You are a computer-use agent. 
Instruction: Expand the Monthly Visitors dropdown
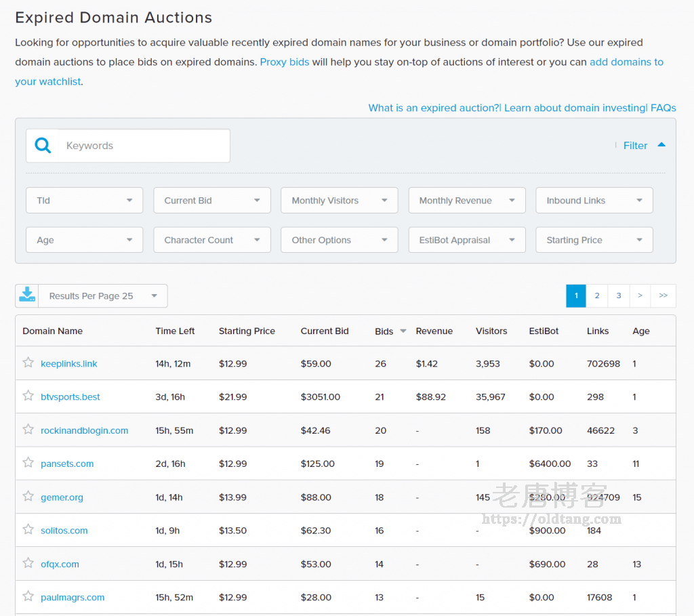pos(340,201)
